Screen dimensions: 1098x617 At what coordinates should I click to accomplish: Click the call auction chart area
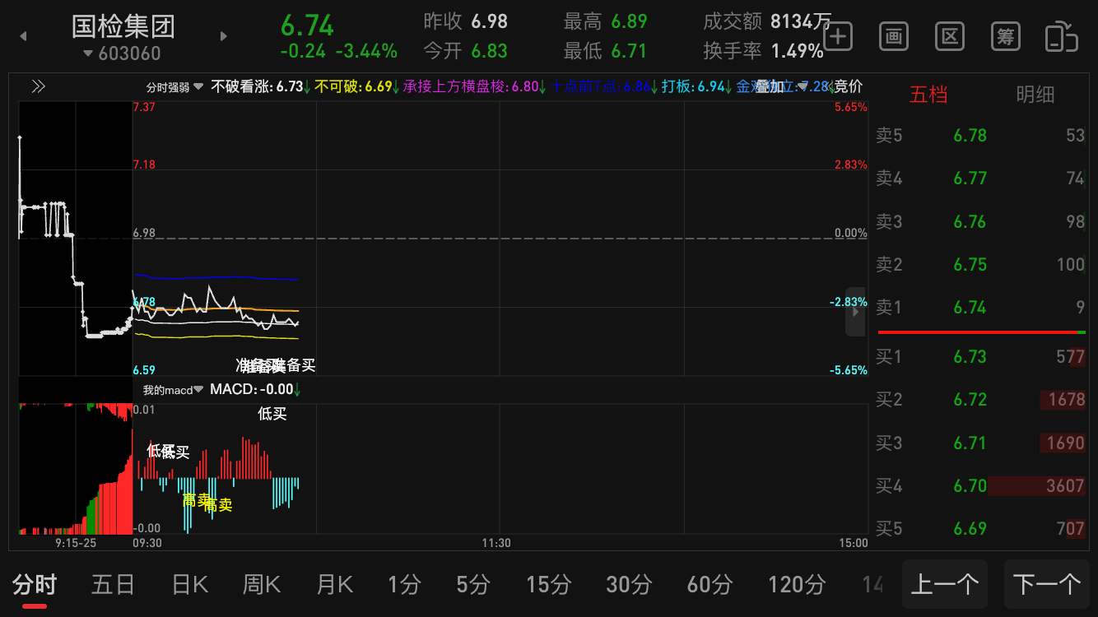click(76, 239)
